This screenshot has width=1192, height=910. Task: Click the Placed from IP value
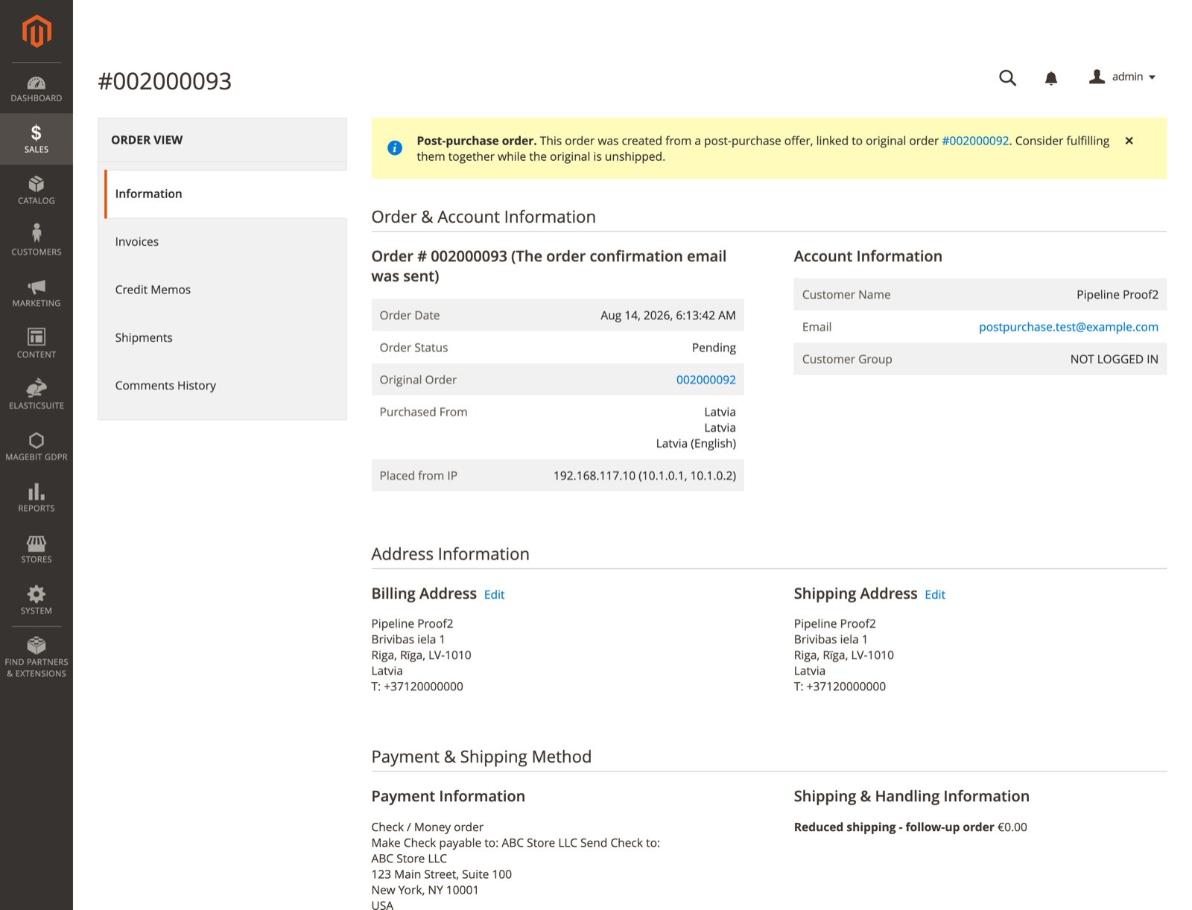644,476
